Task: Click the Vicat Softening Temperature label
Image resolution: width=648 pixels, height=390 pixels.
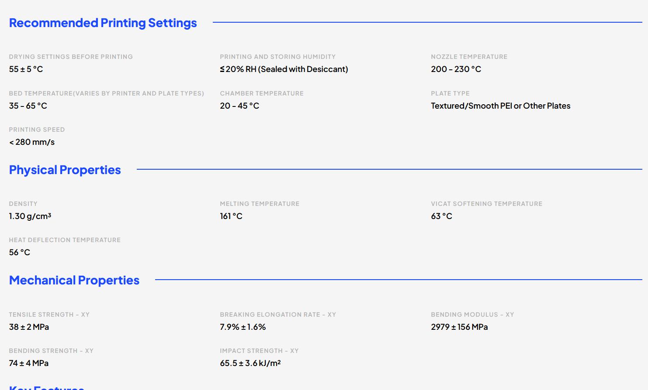Action: (486, 204)
